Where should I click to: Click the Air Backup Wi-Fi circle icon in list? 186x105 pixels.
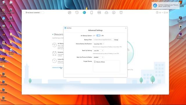pyautogui.click(x=54, y=45)
